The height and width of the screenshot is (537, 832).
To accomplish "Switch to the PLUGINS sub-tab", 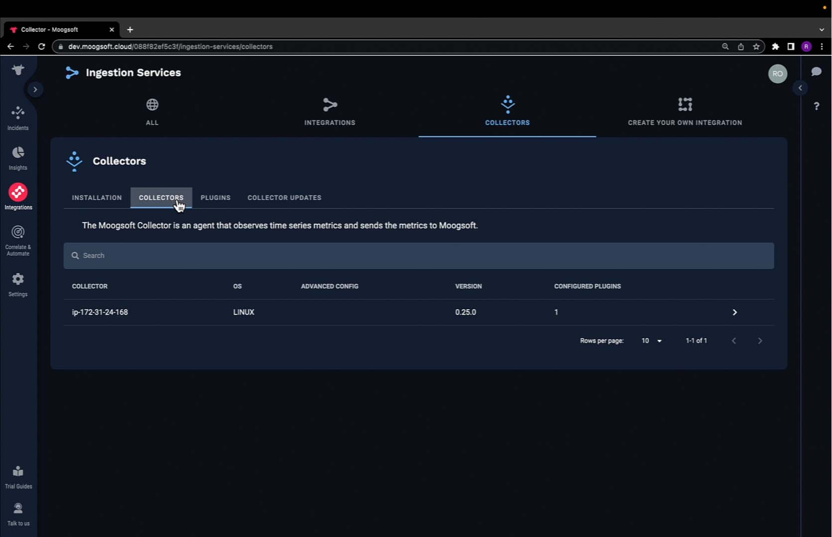I will (x=215, y=197).
